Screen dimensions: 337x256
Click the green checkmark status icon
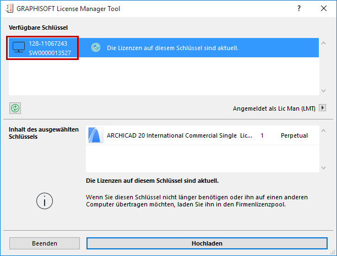[96, 47]
